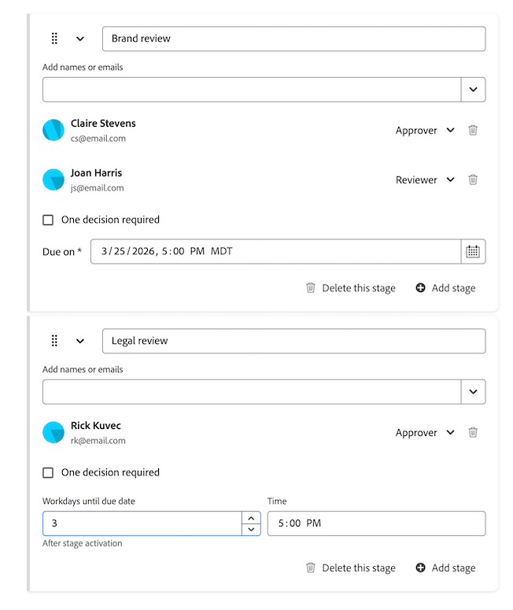Collapse the Legal review stage
This screenshot has height=610, width=513.
coord(80,341)
